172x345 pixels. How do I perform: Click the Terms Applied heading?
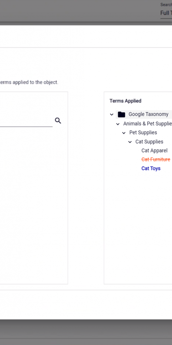click(x=126, y=101)
